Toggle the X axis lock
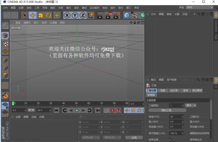Viewport: 218px width, 142px height. 67,15
